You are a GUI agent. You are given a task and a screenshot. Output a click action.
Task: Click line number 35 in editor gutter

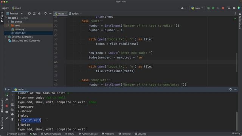click(x=56, y=62)
